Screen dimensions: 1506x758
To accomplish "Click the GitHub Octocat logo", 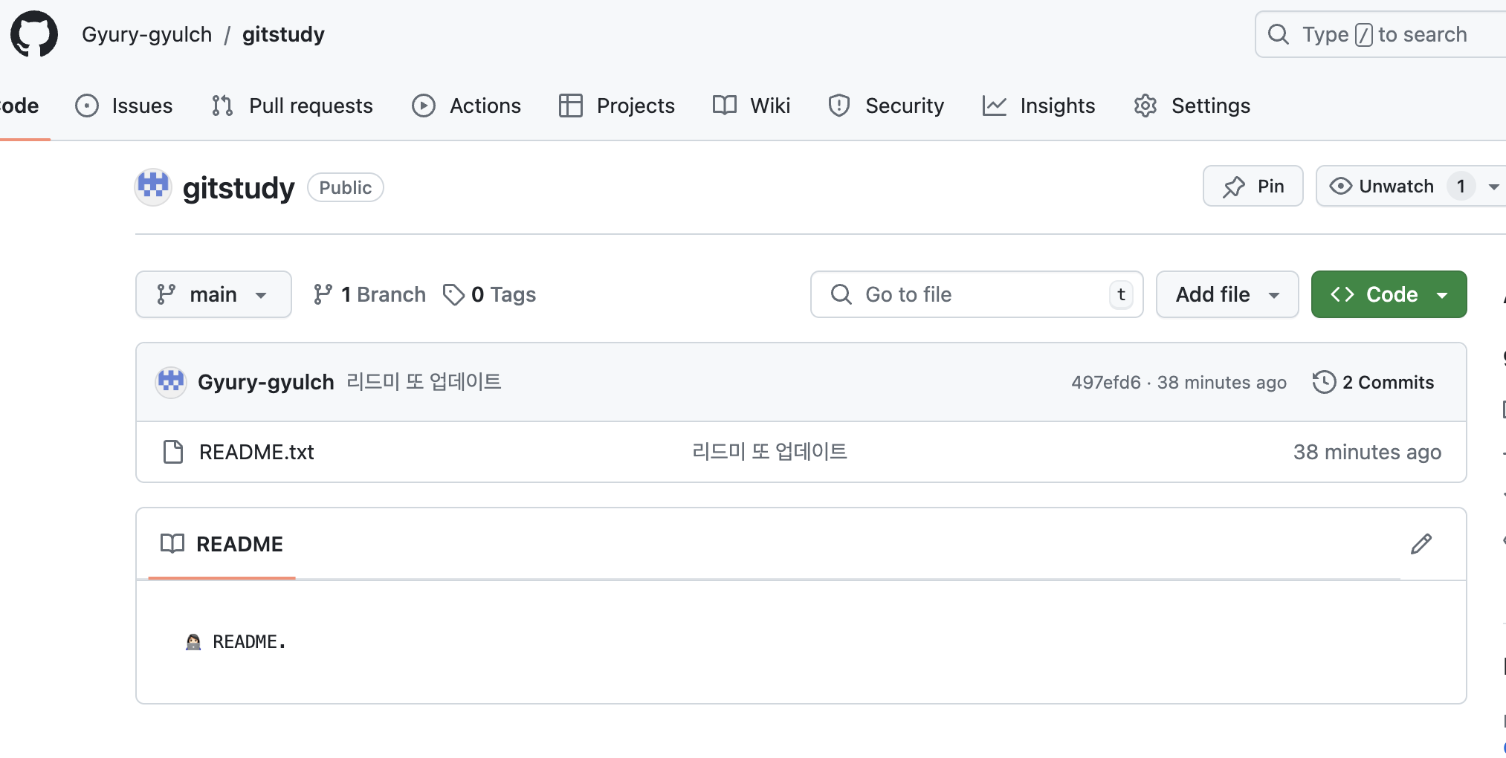I will tap(34, 34).
